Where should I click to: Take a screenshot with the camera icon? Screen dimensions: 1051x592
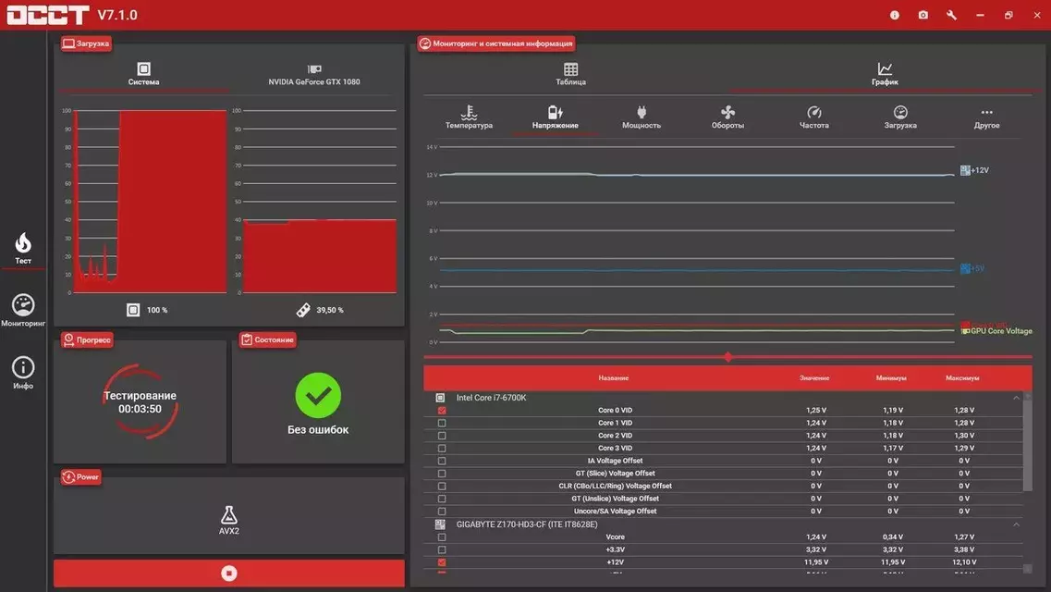[923, 15]
